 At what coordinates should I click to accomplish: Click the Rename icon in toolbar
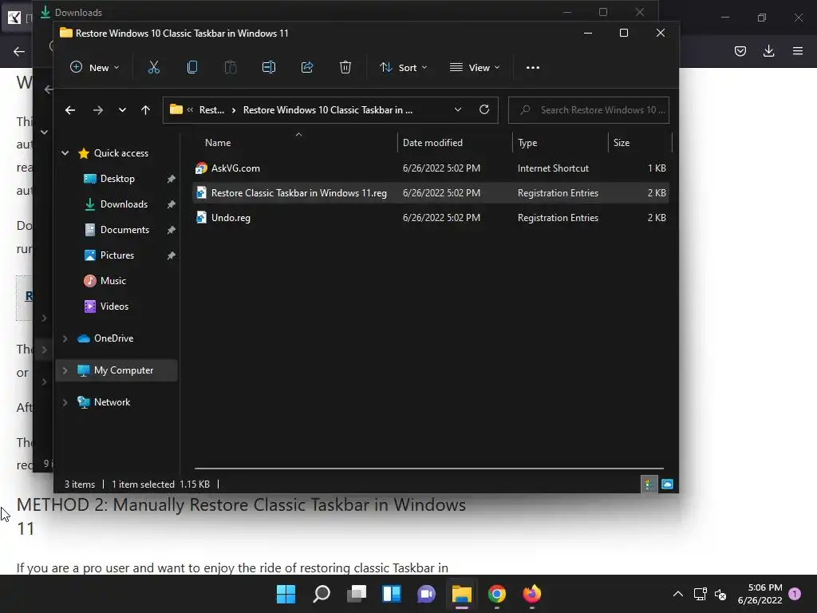tap(269, 67)
